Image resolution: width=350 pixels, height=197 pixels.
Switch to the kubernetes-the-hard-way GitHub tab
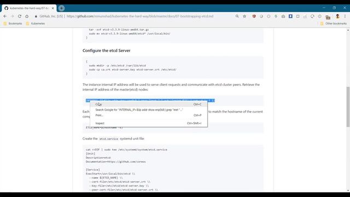pyautogui.click(x=29, y=8)
